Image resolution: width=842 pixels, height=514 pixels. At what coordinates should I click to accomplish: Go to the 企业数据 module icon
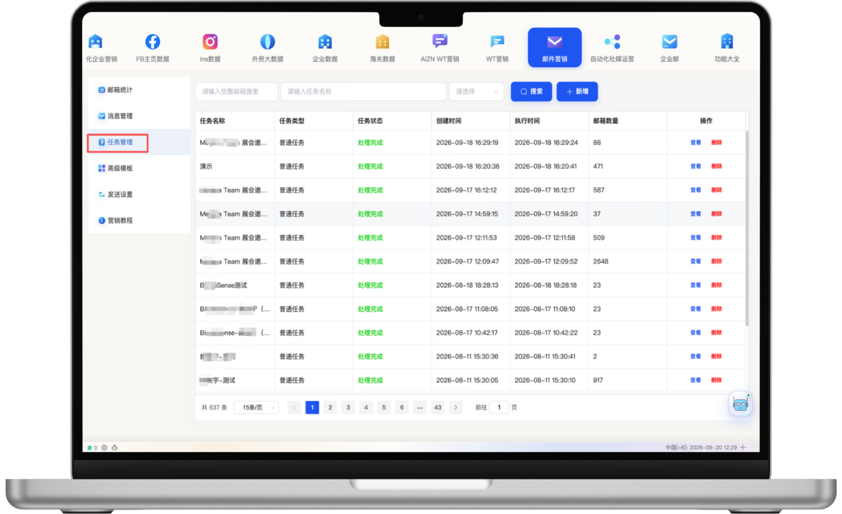pos(325,42)
